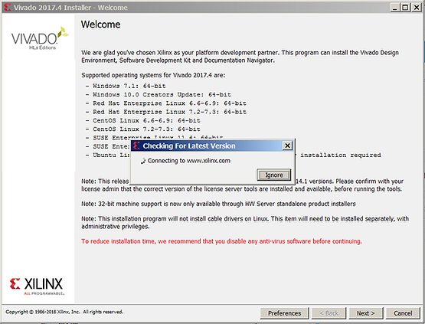Open installer Preferences
Screen dimensions: 425x324
click(x=284, y=313)
